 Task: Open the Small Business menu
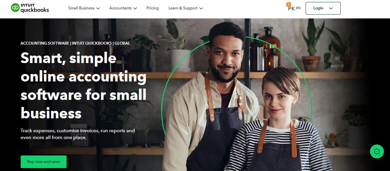(84, 8)
